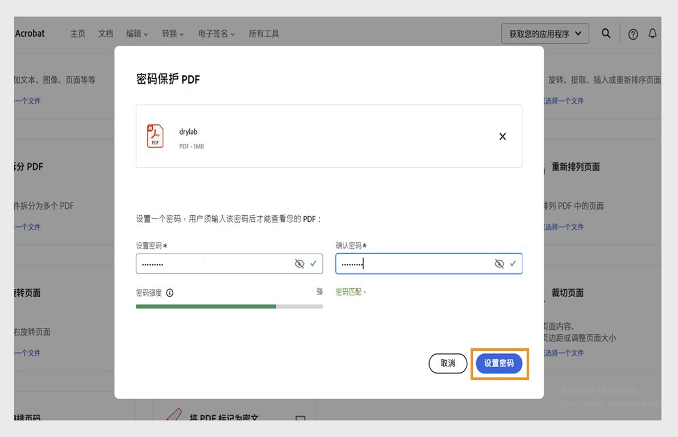Viewport: 678px width, 437px height.
Task: Show password in the 确认密码 field
Action: 498,263
